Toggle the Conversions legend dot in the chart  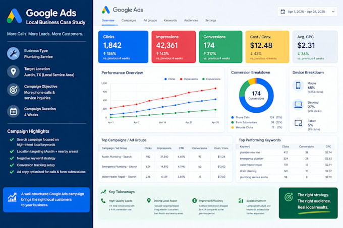click(204, 79)
